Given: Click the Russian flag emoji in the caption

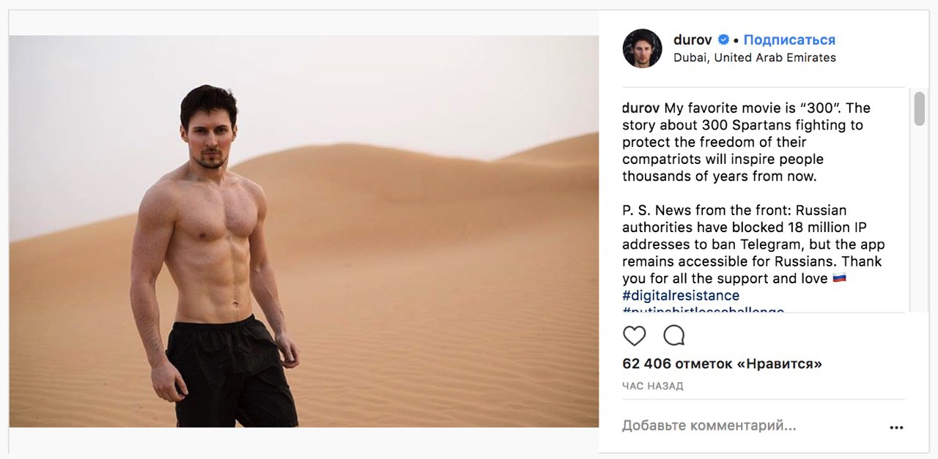Looking at the screenshot, I should coord(840,278).
